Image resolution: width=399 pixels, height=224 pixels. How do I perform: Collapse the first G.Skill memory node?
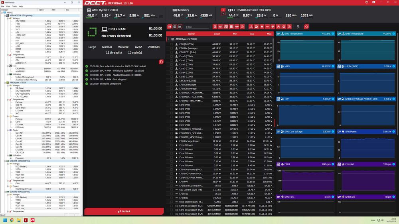(4, 161)
